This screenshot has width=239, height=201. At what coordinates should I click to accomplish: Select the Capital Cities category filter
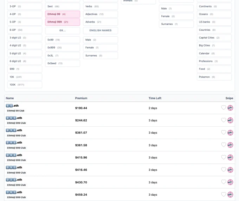point(214,38)
